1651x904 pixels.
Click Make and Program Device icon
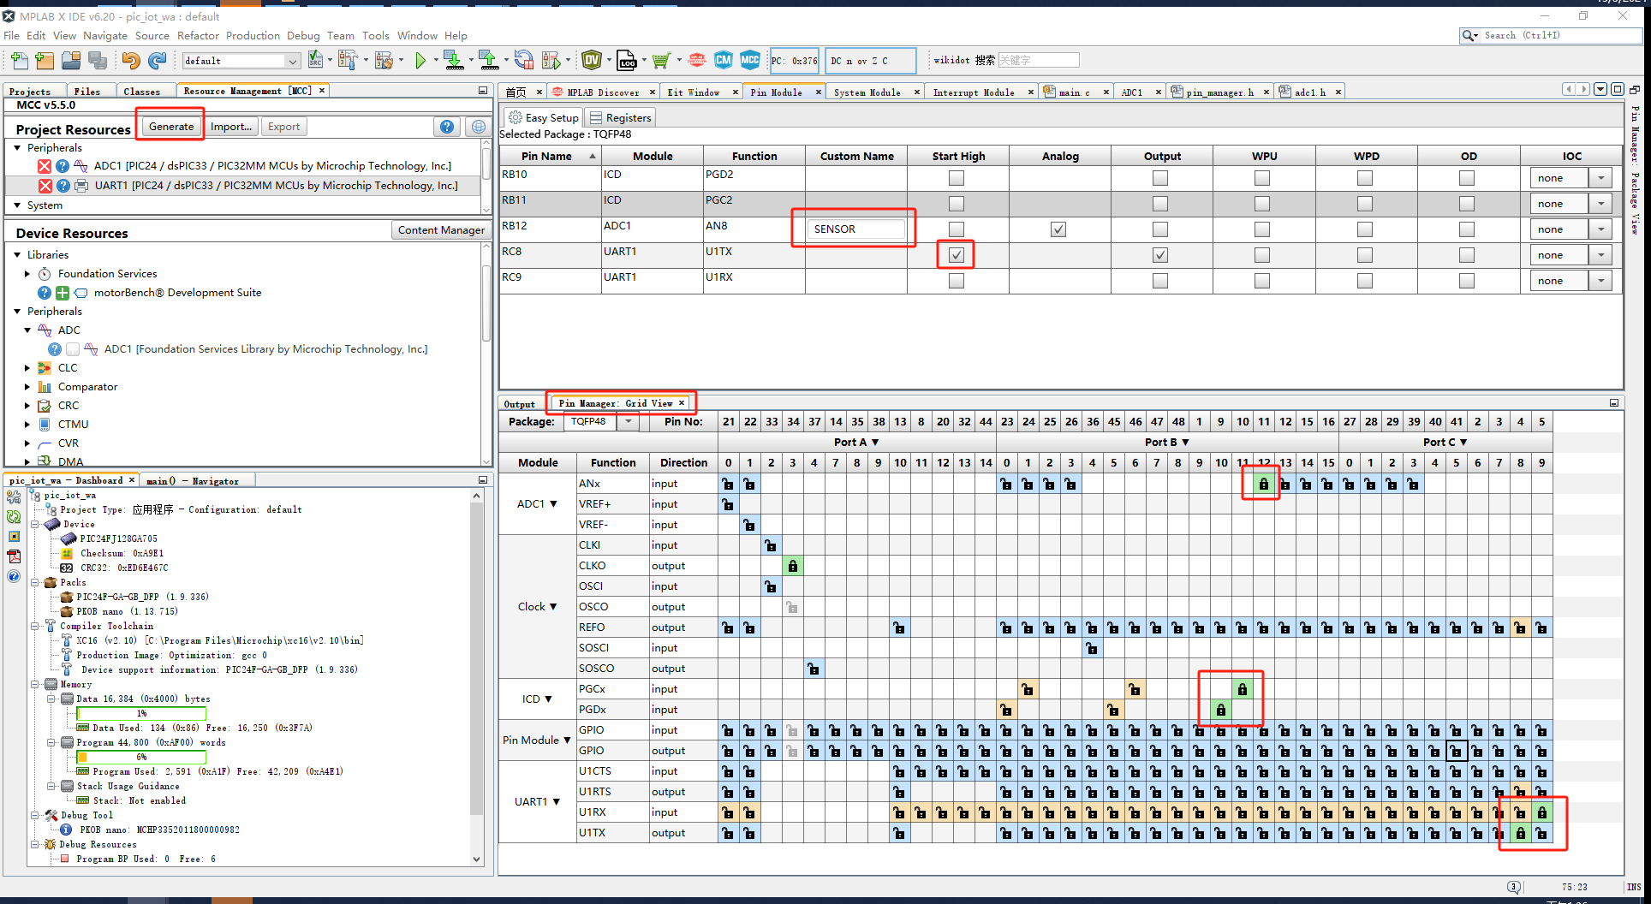pos(454,60)
